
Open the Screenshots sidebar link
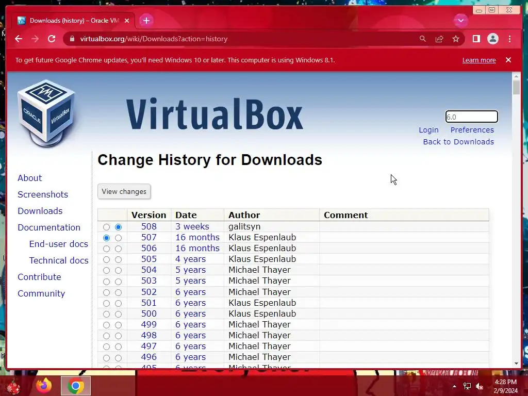[43, 194]
